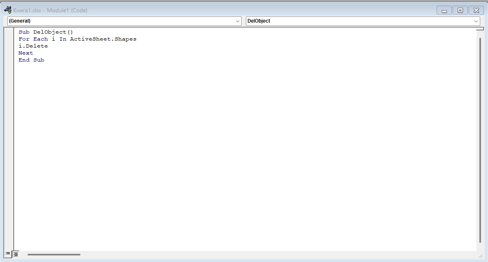488x262 pixels.
Task: Place cursor at i.Delete statement
Action: pos(33,46)
